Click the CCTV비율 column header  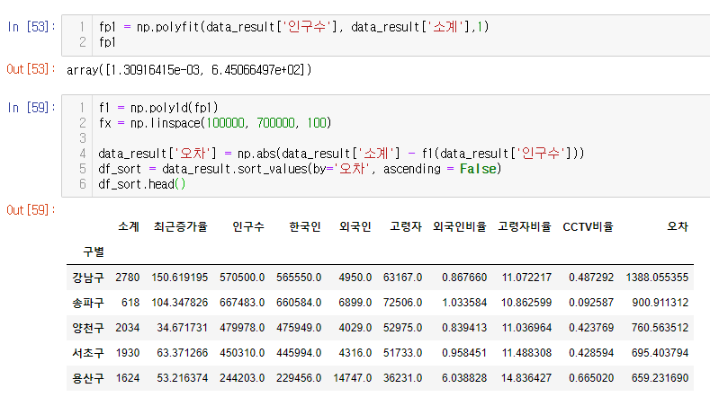pos(588,227)
